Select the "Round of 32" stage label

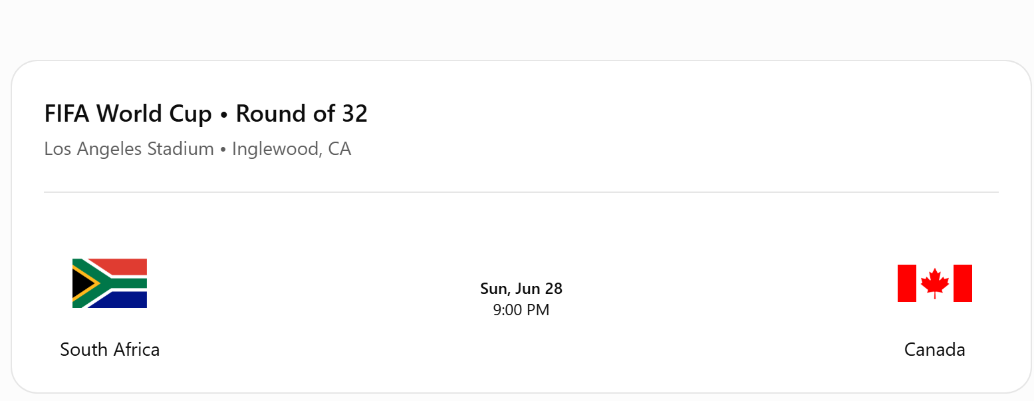point(302,114)
